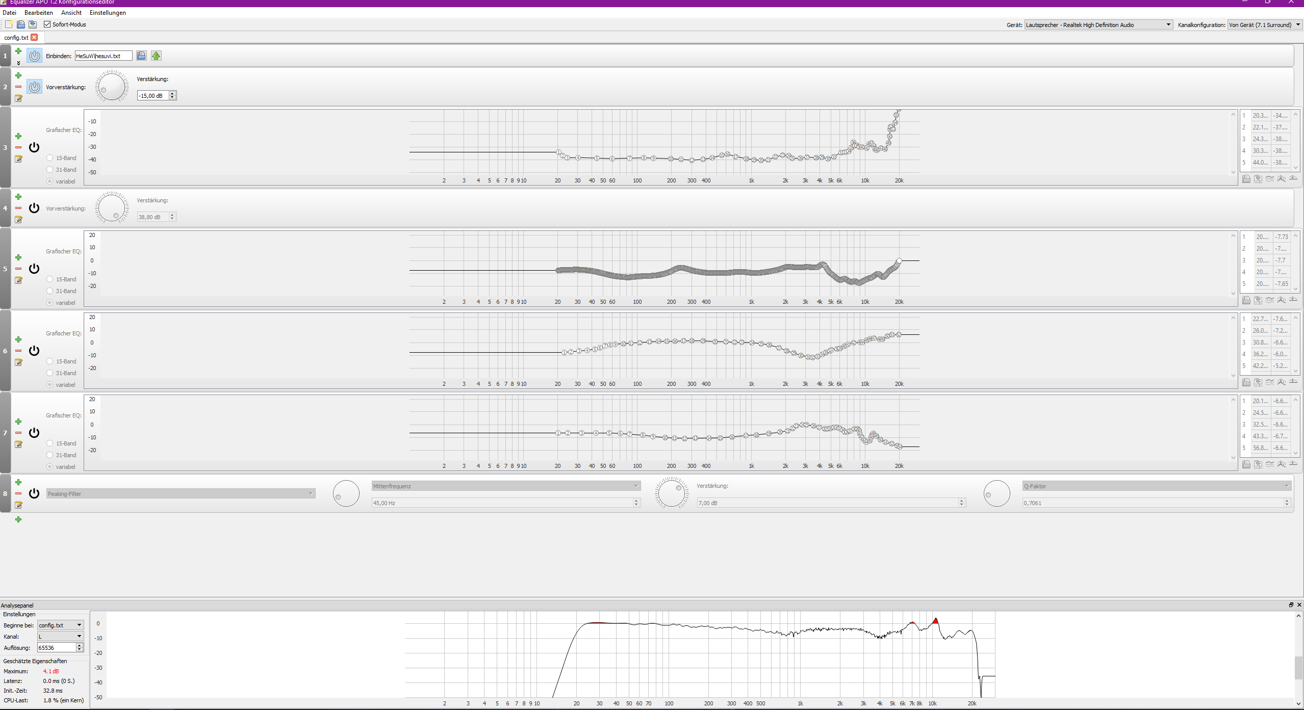
Task: Open the Einstellungen menu
Action: [x=108, y=13]
